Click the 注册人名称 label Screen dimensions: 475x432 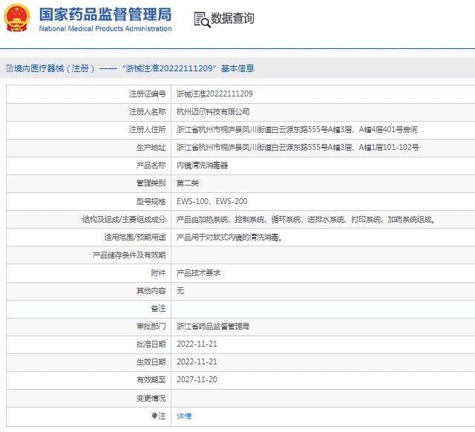(148, 112)
